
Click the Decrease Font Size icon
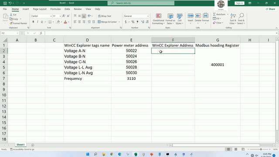[x=68, y=16]
